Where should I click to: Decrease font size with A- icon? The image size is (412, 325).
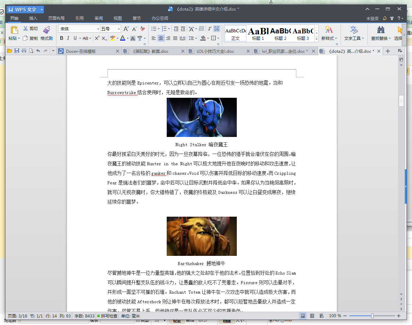134,29
